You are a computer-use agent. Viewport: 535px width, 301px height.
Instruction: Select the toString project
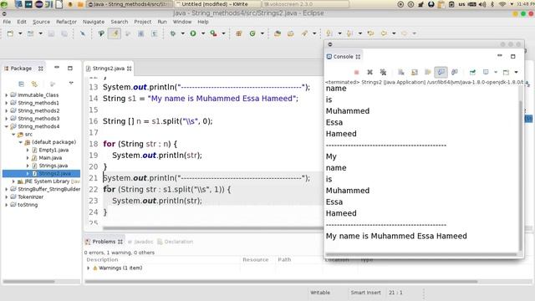[28, 205]
